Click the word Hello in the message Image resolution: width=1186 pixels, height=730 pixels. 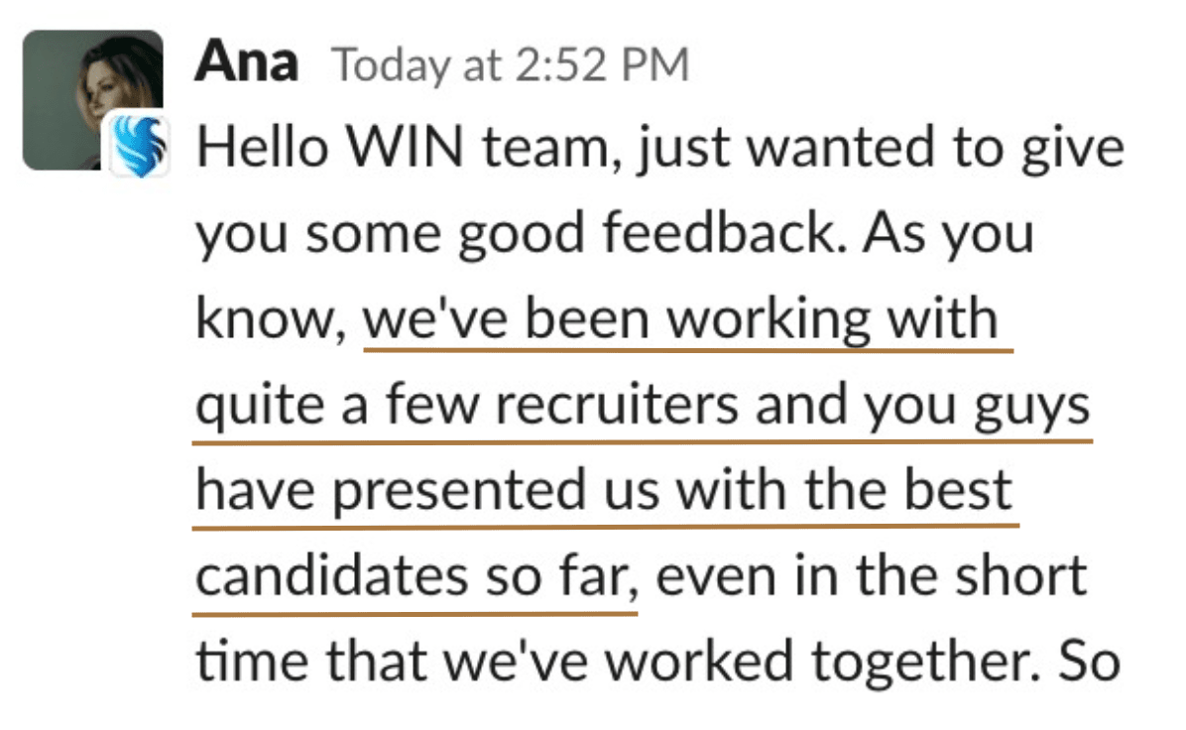(258, 149)
